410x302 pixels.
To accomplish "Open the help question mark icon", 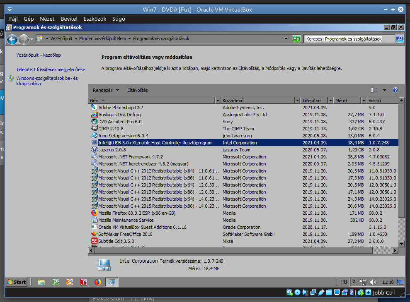I will coord(395,90).
